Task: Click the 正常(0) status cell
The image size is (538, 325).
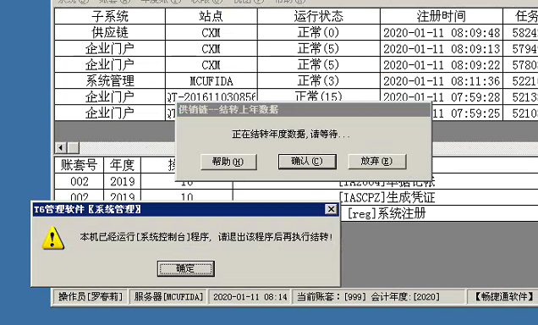Action: [318, 32]
